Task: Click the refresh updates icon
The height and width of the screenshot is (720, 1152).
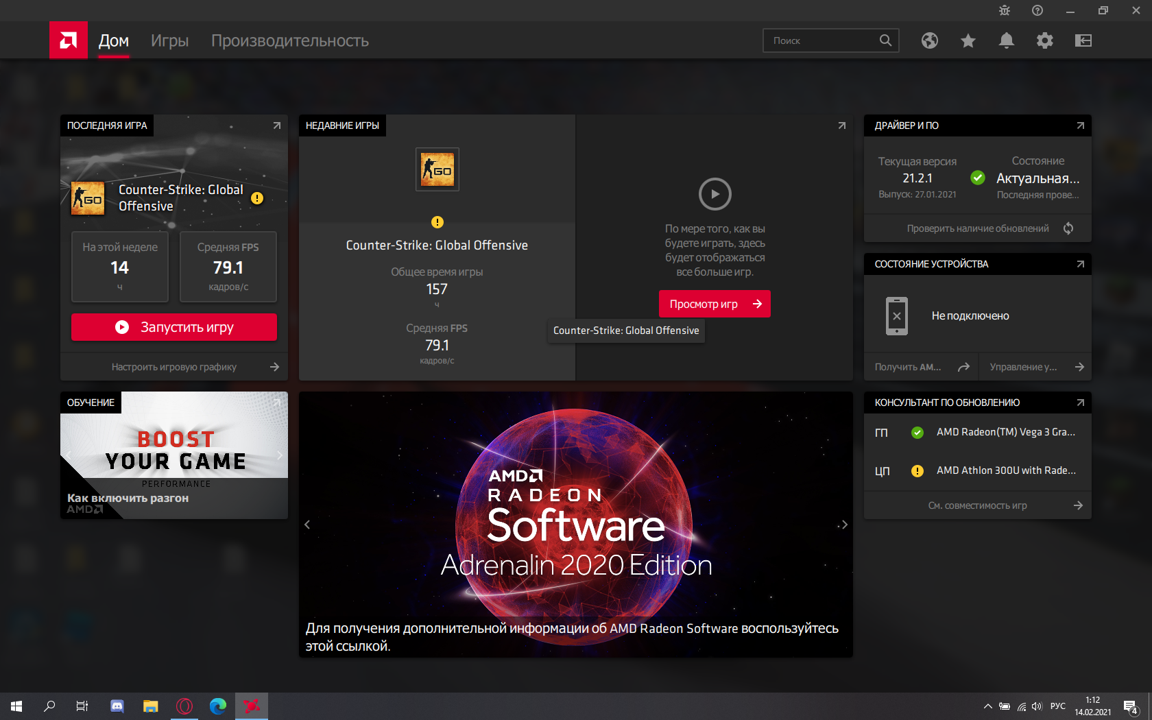Action: (x=1068, y=228)
